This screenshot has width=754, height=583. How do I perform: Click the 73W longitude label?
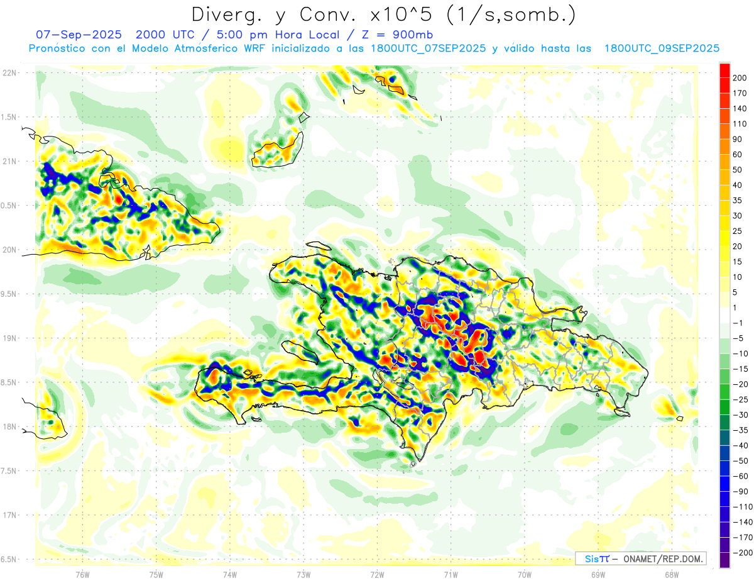tap(303, 574)
